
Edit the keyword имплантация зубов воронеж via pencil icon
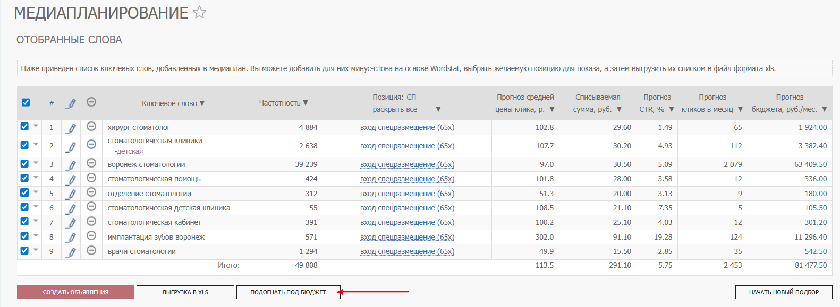(x=71, y=237)
